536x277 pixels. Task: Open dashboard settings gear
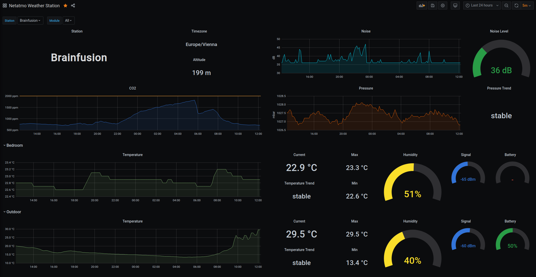pos(443,5)
